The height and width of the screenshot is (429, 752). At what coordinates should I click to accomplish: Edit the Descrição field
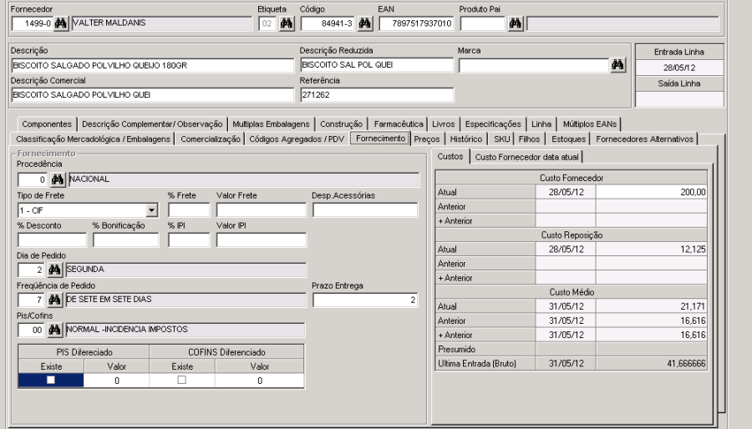[x=153, y=65]
